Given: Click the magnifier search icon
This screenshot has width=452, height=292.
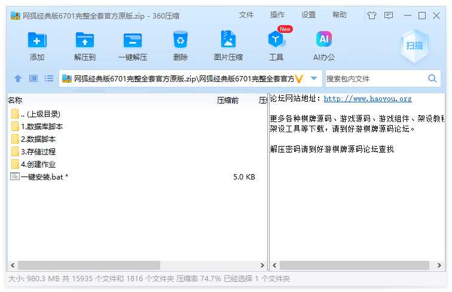Looking at the screenshot, I should coord(432,78).
